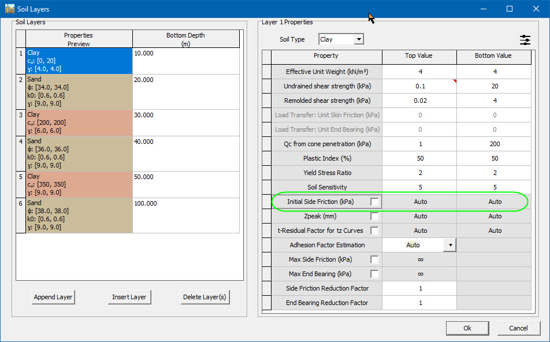
Task: Tick the Zpeak (mm) checkbox
Action: click(374, 216)
